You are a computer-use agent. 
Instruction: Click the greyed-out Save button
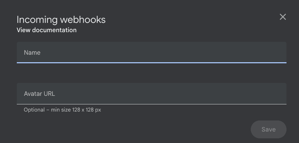(x=269, y=129)
